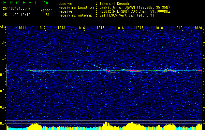Screen dimensions: 205x130
Task: Click time marker 1918
Action: coord(159,28)
